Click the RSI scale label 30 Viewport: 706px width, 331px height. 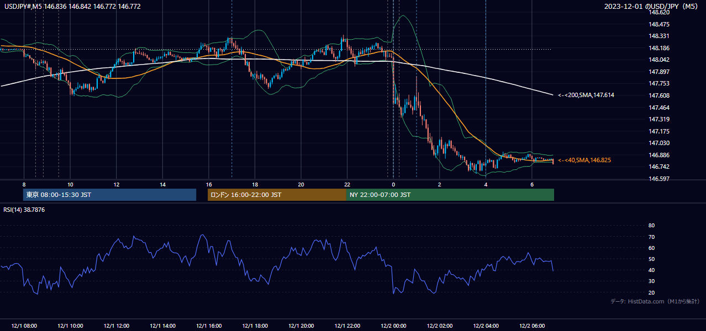coord(651,281)
